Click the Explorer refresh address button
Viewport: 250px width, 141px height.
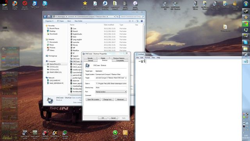point(117,16)
